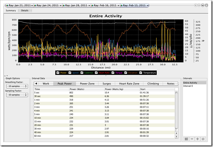Select the Surges tab
Screen dimensions: 213x147
pos(107,84)
